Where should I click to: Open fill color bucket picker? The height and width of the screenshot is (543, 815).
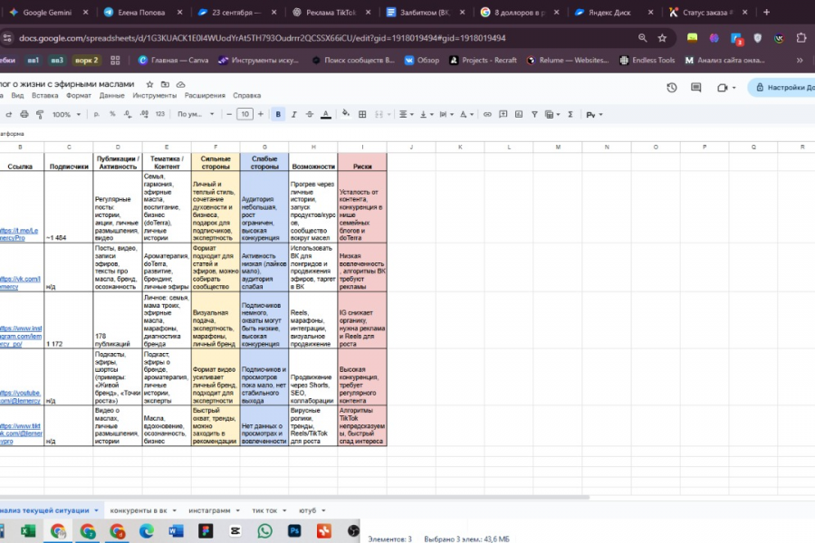pos(346,114)
